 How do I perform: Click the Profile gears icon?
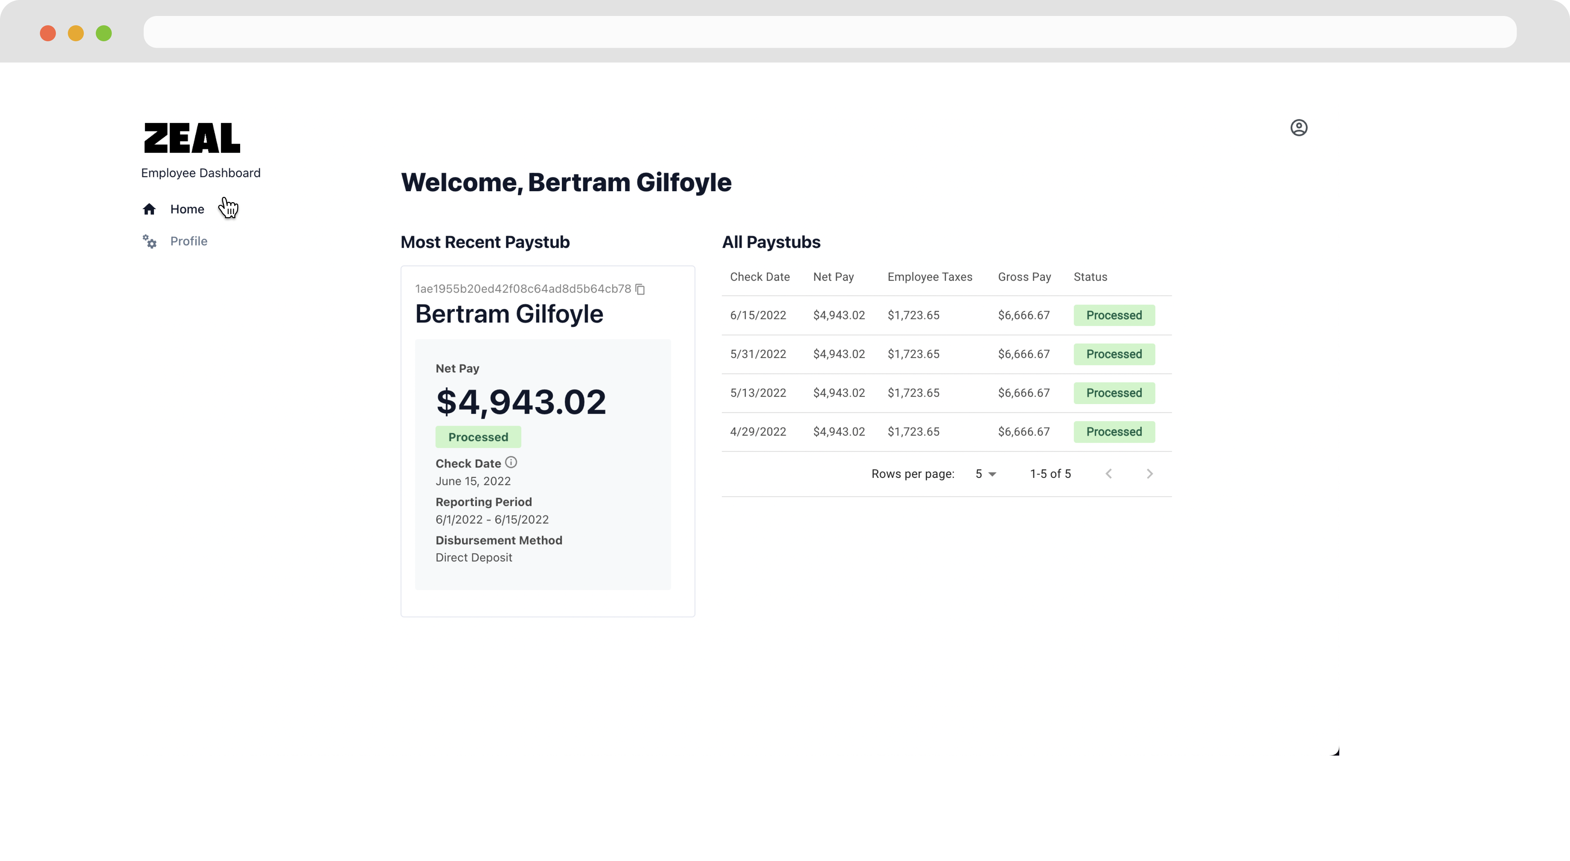149,241
